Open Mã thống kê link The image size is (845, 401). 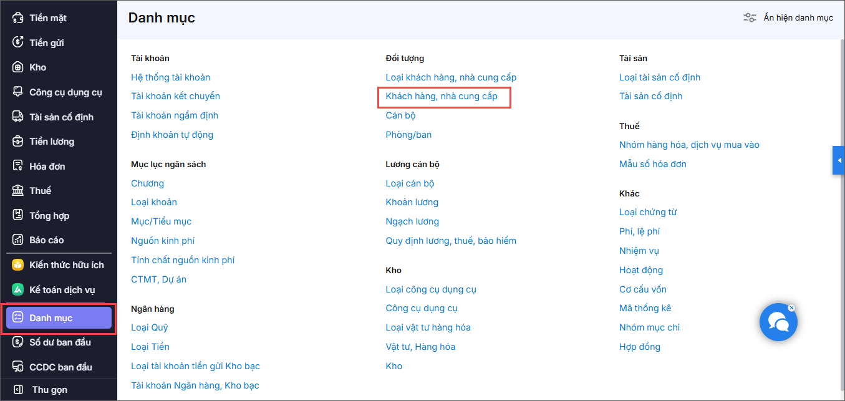[645, 308]
